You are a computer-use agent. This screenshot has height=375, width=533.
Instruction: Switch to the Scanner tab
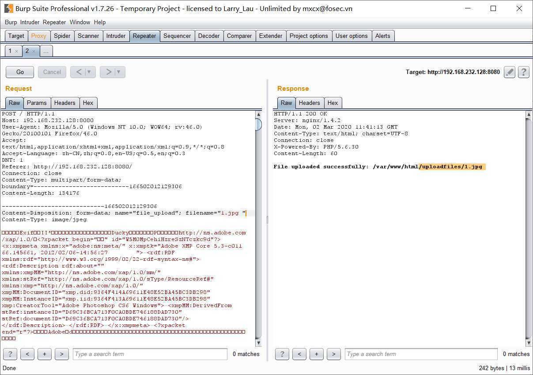point(88,36)
